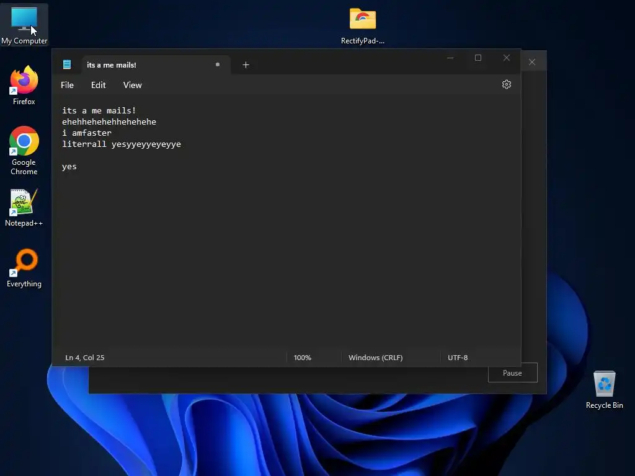Select the RectifyPad folder on desktop
The height and width of the screenshot is (476, 635).
362,26
